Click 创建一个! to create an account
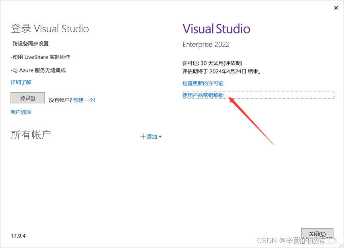 [84, 100]
